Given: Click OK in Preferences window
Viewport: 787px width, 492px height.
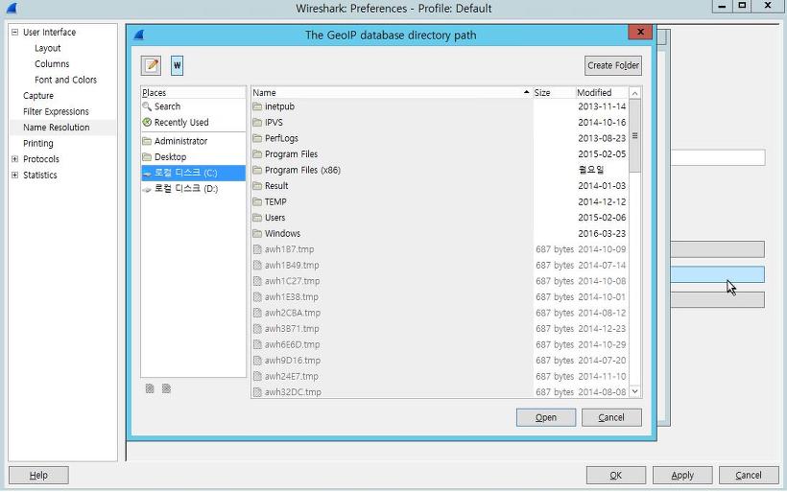Looking at the screenshot, I should click(x=616, y=475).
